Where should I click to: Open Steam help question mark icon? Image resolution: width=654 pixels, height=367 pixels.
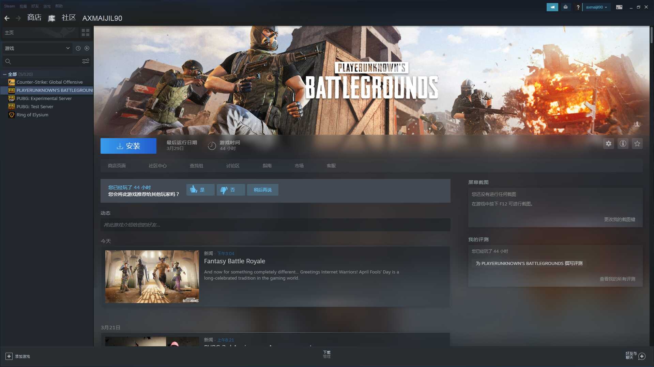578,7
